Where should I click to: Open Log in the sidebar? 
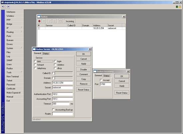[14, 56]
